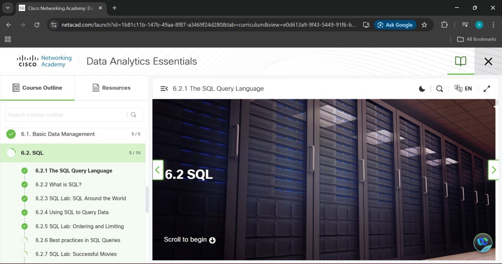View site information icon in address bar

[54, 25]
